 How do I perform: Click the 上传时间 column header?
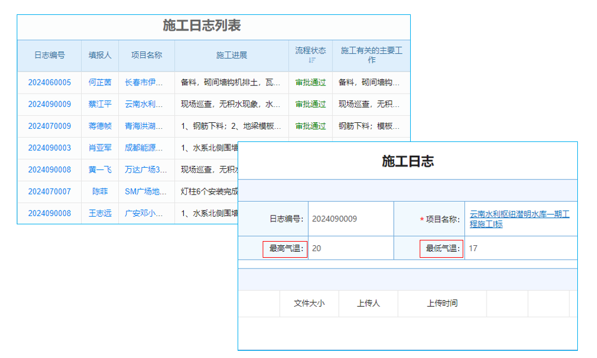click(442, 303)
